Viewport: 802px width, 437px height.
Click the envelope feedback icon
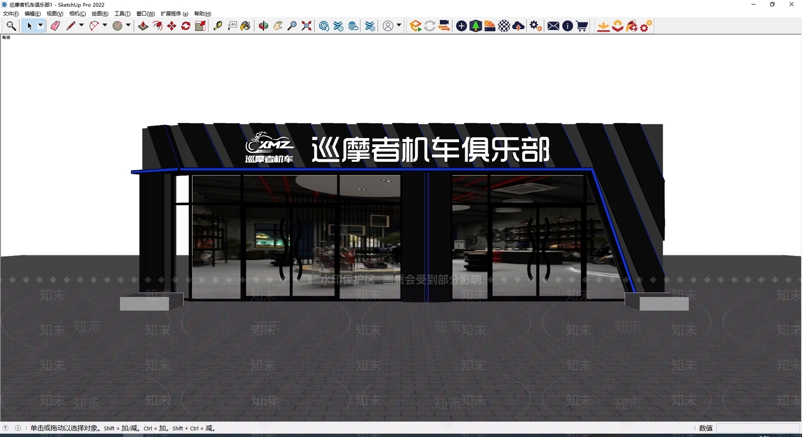(x=553, y=26)
